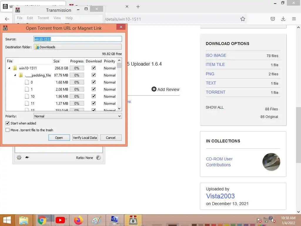Click Normal priority cell for file 10
This screenshot has width=301, height=226.
tap(110, 96)
